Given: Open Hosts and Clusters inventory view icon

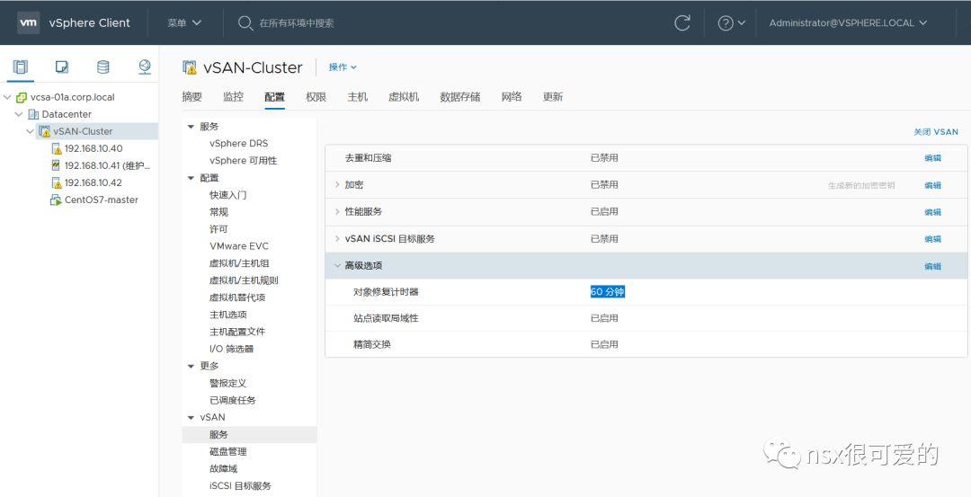Looking at the screenshot, I should pyautogui.click(x=21, y=67).
